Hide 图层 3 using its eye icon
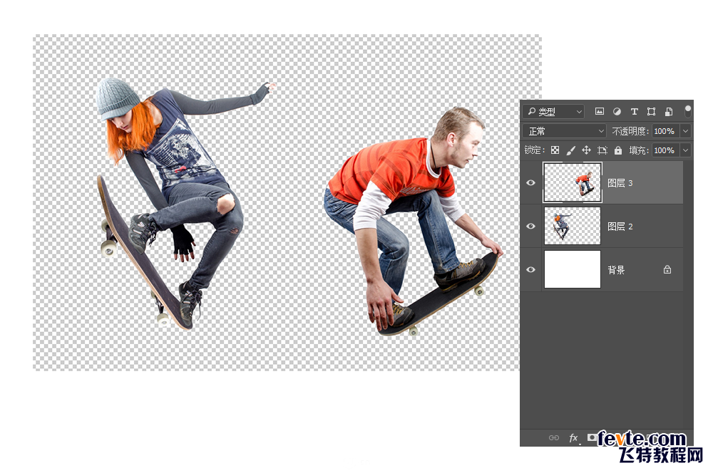Image resolution: width=713 pixels, height=473 pixels. tap(530, 182)
